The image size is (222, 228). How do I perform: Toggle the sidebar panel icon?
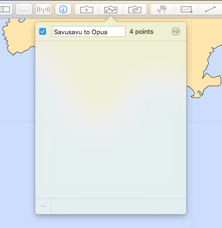click(x=5, y=9)
